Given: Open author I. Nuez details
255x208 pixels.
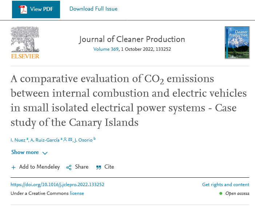Looking at the screenshot, I should [18, 140].
